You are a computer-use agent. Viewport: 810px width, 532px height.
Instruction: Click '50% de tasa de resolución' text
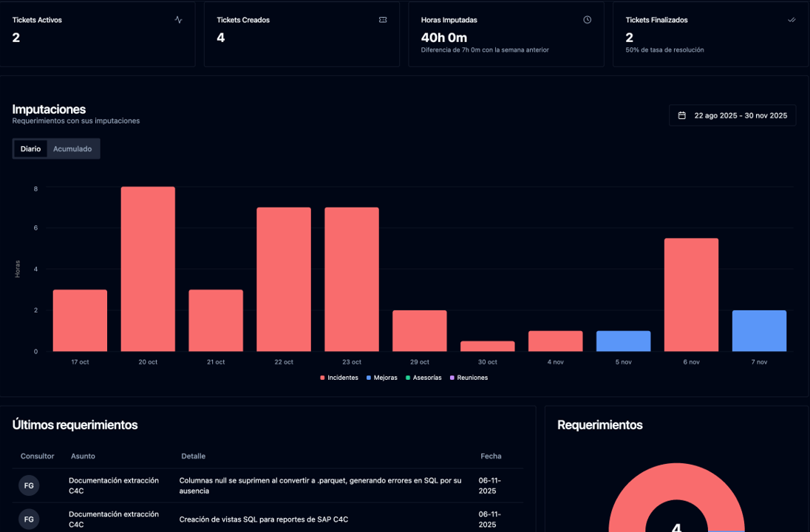pos(664,50)
